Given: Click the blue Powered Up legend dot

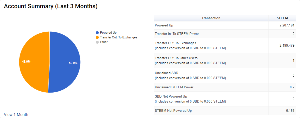Looking at the screenshot, I should 97,33.
